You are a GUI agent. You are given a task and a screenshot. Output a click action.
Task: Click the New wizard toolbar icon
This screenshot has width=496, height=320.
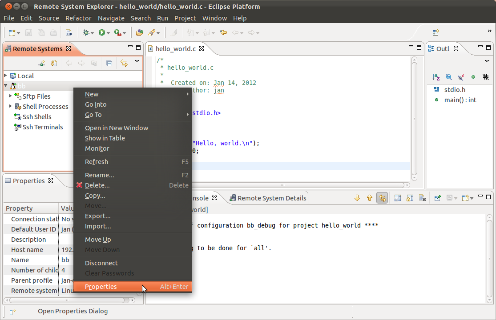[x=12, y=32]
